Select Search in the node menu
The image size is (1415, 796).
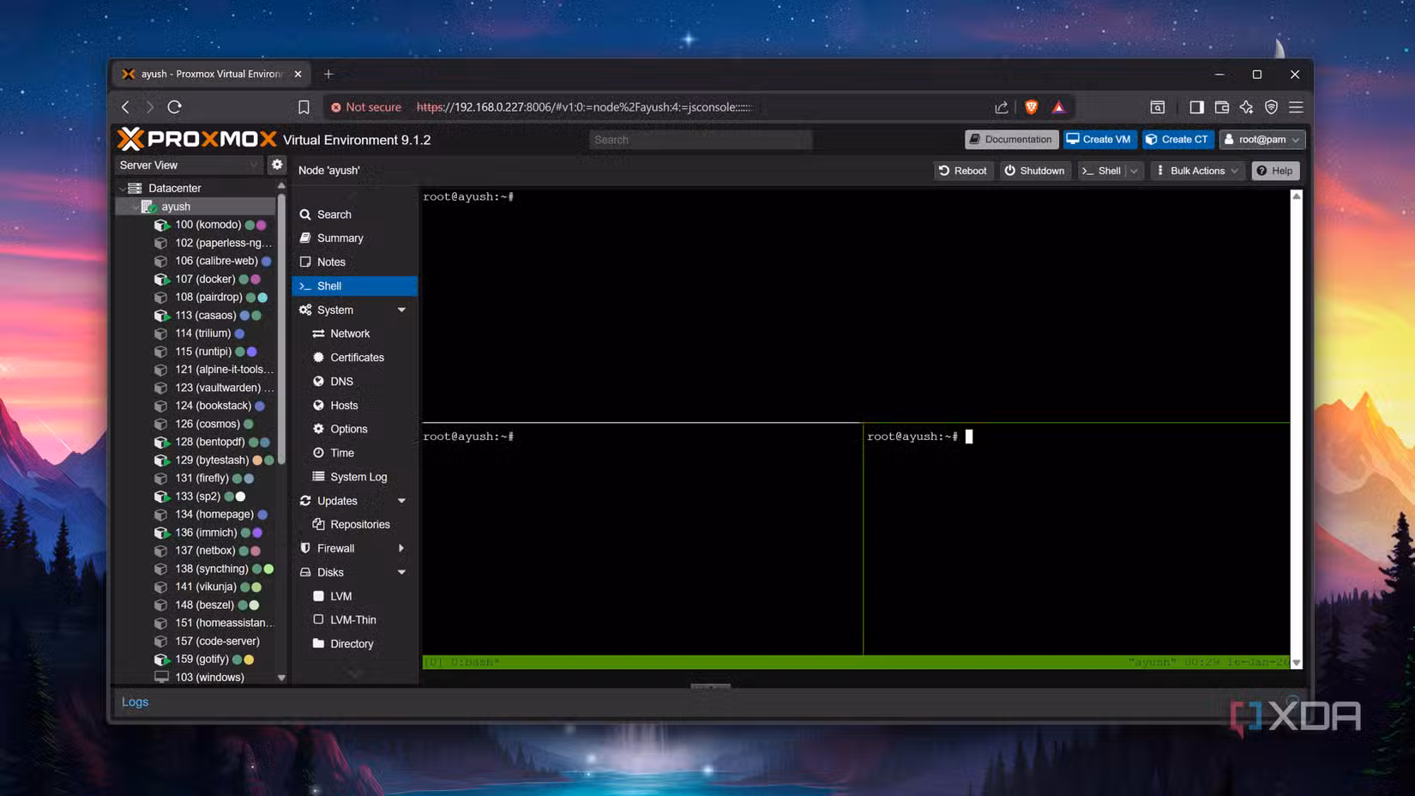(354, 214)
